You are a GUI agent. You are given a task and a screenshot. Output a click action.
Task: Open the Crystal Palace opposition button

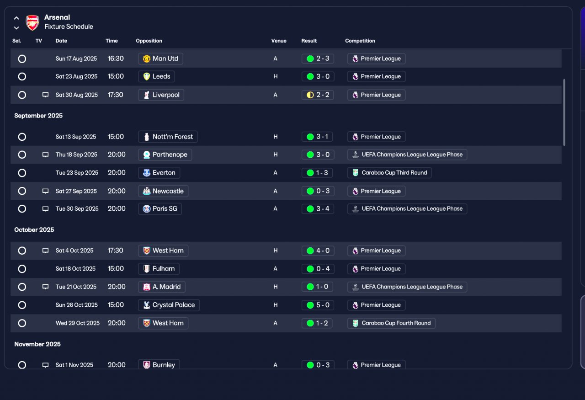tap(169, 305)
